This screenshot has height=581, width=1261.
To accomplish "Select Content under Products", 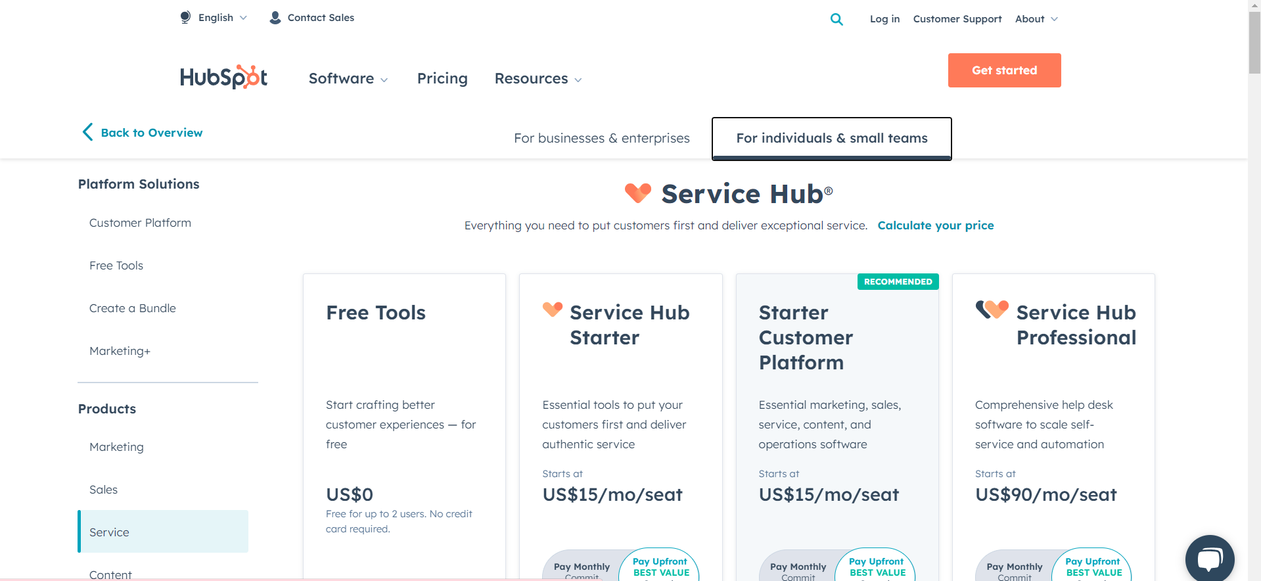I will tap(110, 574).
